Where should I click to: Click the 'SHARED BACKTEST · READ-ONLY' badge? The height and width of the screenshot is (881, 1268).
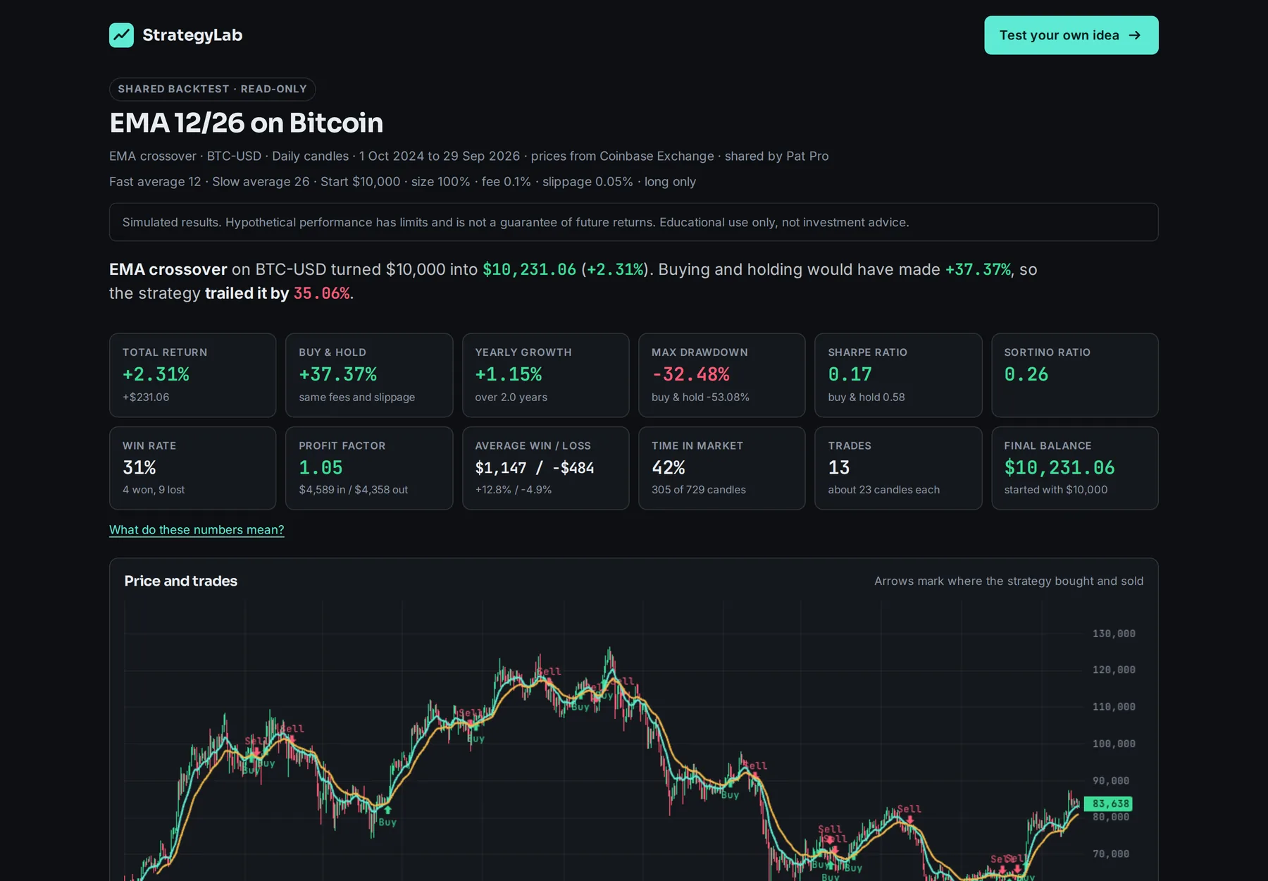pos(212,89)
